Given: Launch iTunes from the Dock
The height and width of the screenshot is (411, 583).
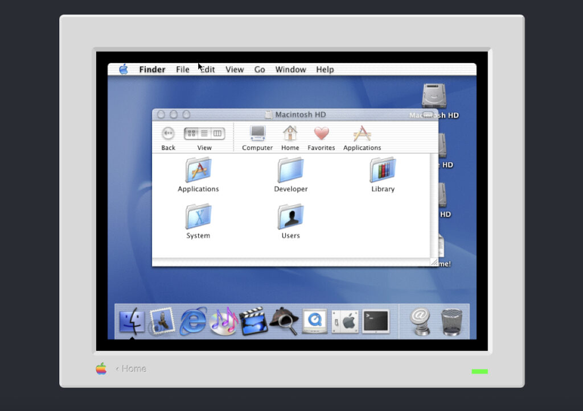Looking at the screenshot, I should pyautogui.click(x=223, y=321).
